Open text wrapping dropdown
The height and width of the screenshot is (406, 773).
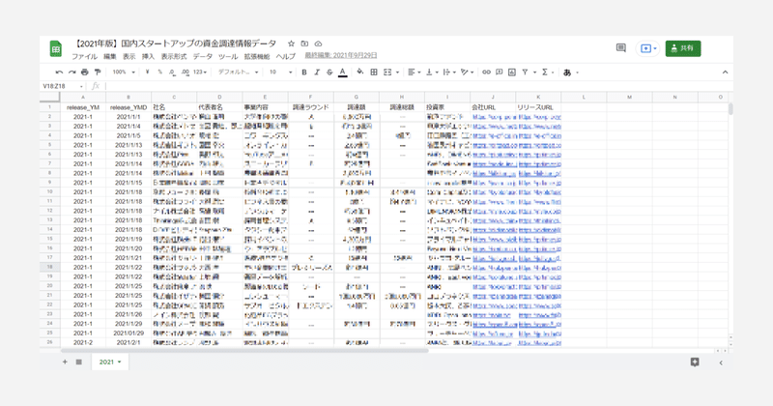pos(449,72)
